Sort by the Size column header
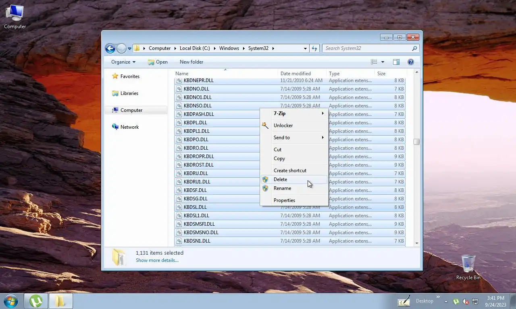 coord(391,74)
